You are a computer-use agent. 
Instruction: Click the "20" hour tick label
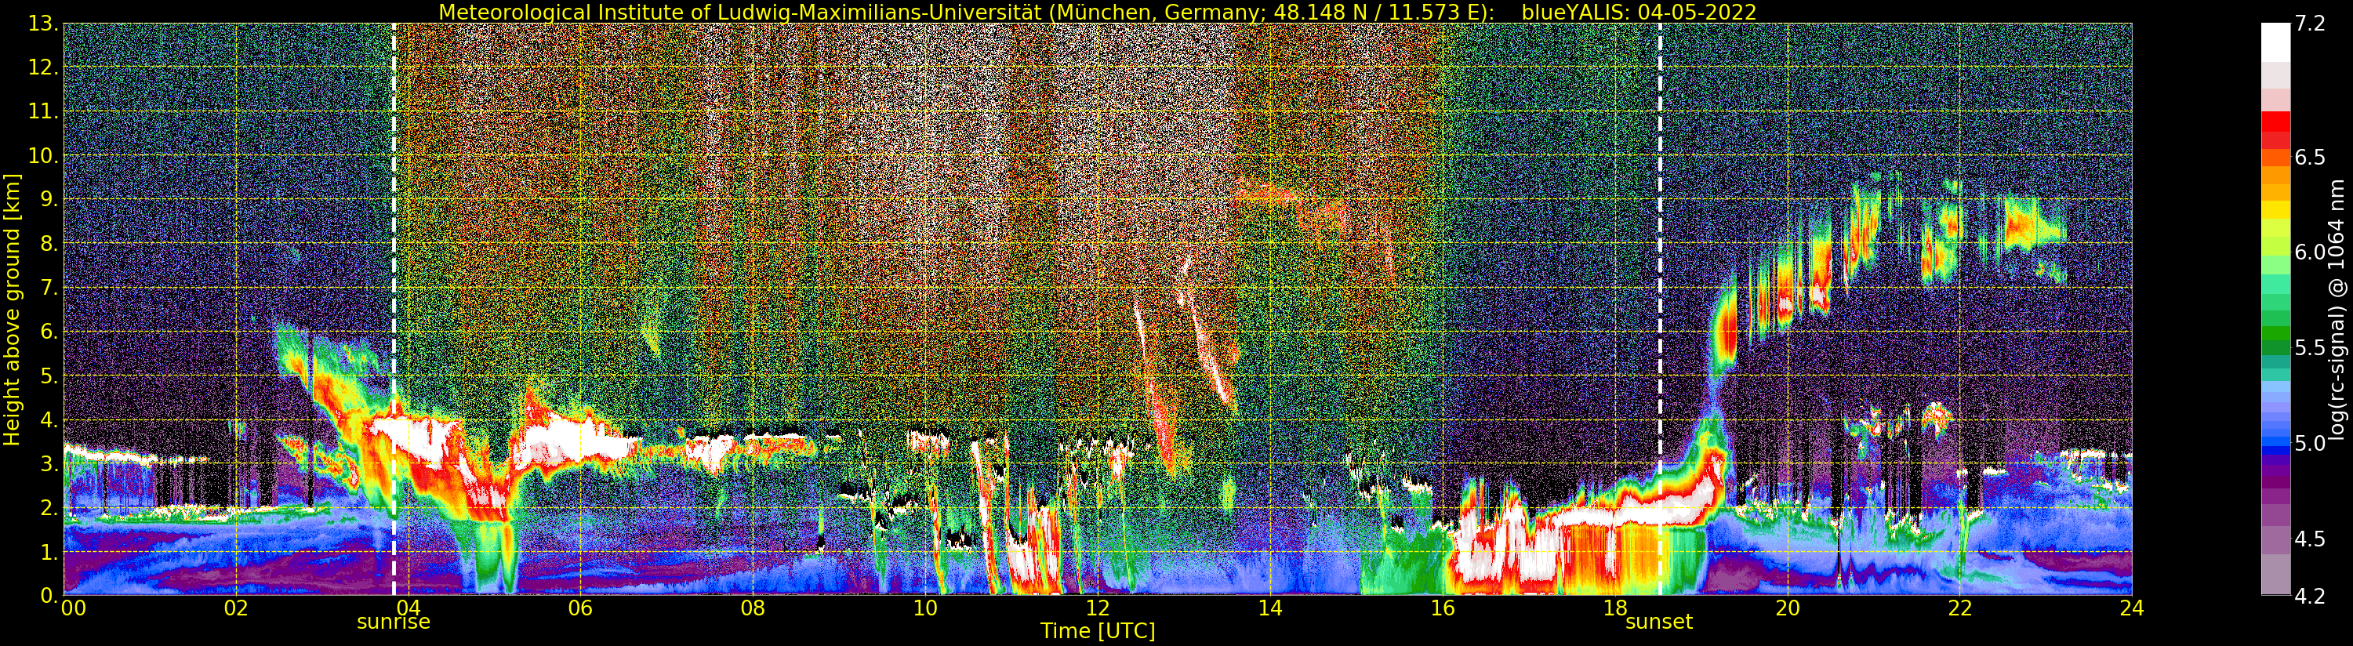point(1787,608)
